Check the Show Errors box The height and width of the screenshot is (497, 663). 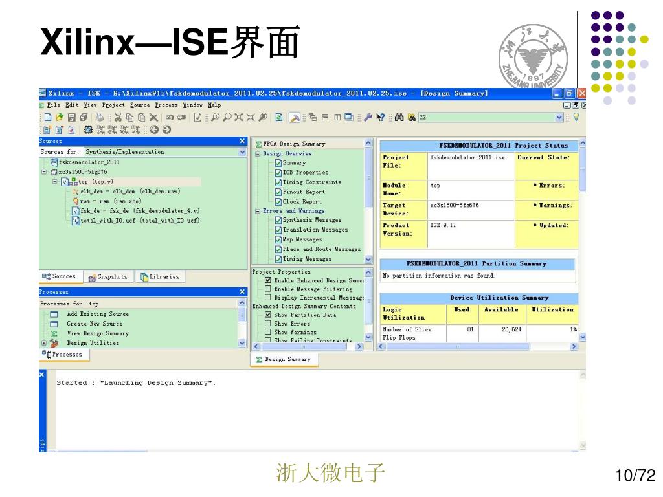(267, 323)
